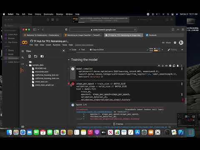This screenshot has height=150, width=200.
Task: Open Colab File menu
Action: tap(31, 45)
